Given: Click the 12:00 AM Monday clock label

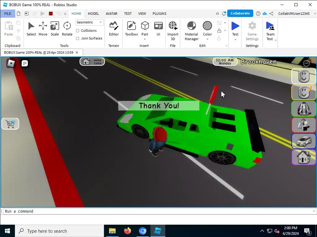Looking at the screenshot, I should [x=225, y=61].
